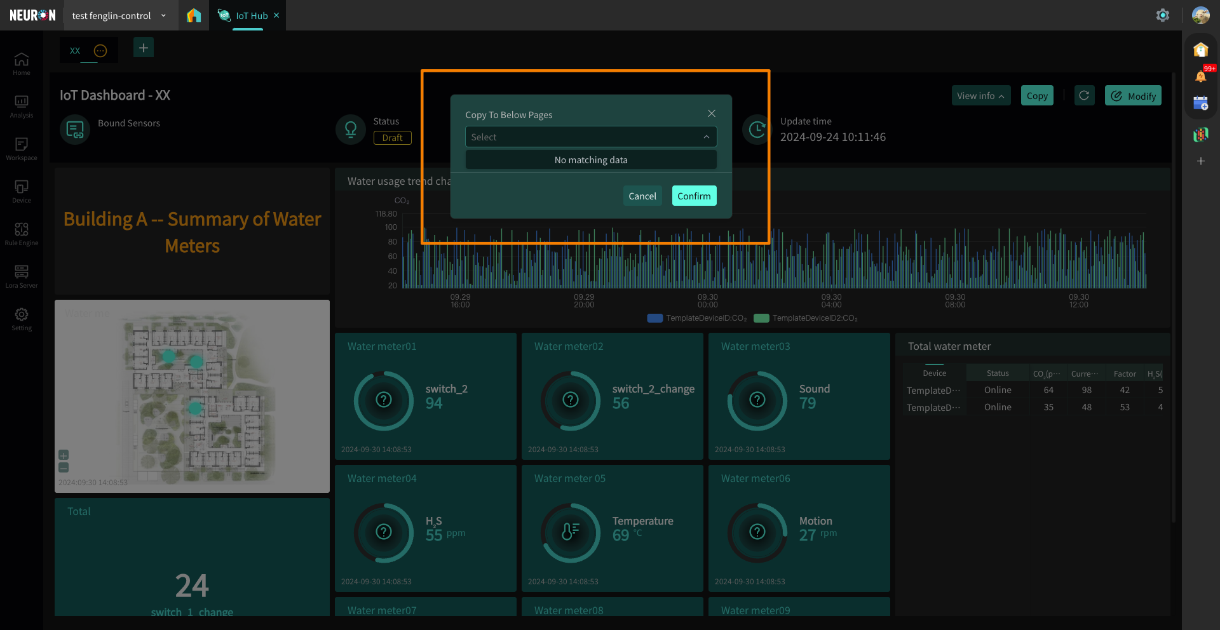Click the Total water meter panel title
1220x630 pixels.
pos(949,347)
